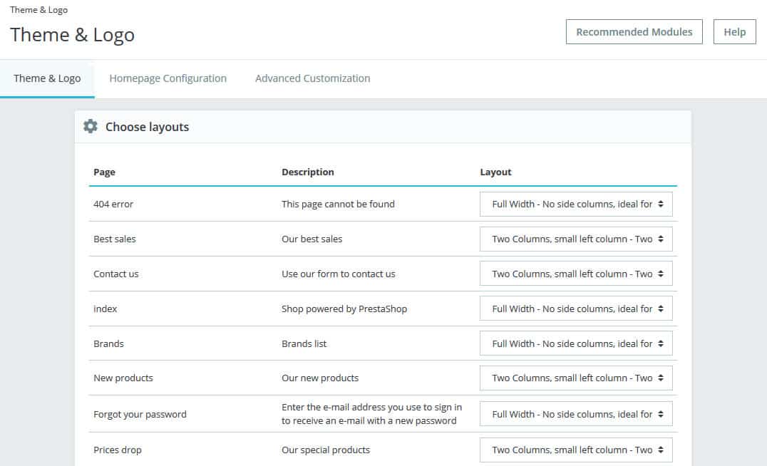The image size is (767, 466).
Task: Click the Help button
Action: coord(734,32)
